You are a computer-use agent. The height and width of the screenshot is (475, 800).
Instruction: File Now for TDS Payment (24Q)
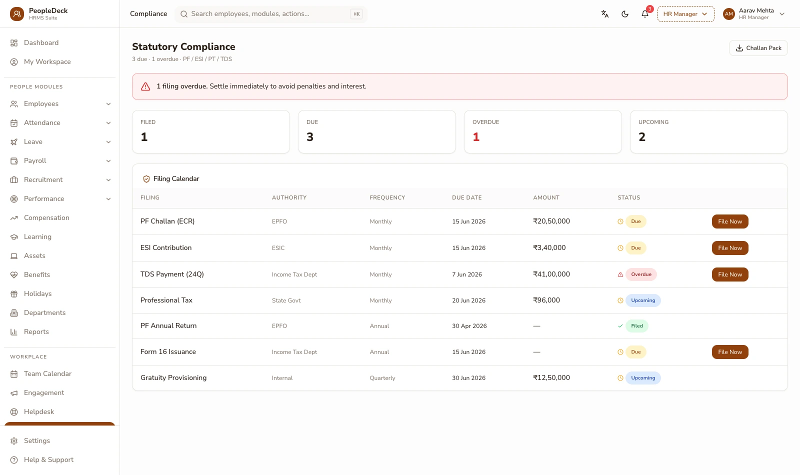[x=730, y=274]
